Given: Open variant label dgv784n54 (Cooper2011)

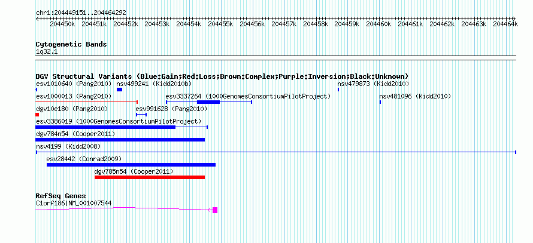Looking at the screenshot, I should tap(75, 134).
